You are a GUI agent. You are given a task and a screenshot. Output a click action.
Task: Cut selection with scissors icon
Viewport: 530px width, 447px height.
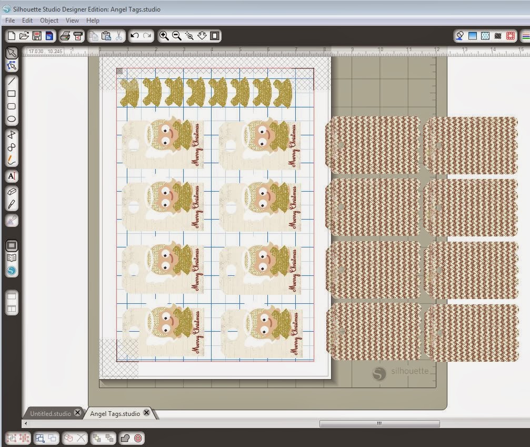point(118,36)
